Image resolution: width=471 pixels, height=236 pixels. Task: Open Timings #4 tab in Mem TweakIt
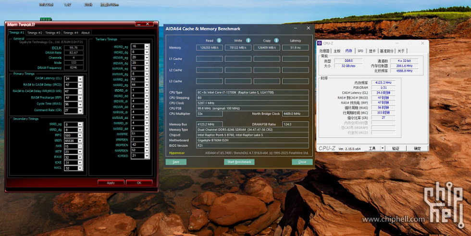[71, 33]
